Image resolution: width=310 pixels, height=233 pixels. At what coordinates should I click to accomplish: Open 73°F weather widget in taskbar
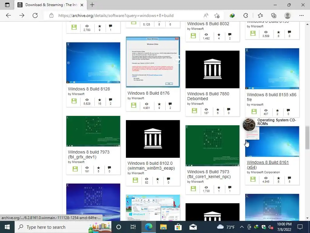click(x=226, y=227)
